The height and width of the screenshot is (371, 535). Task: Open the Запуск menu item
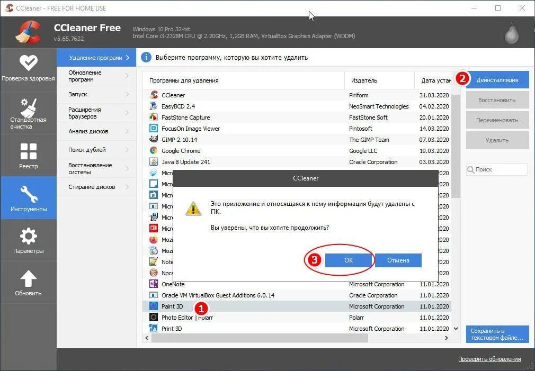click(x=96, y=94)
